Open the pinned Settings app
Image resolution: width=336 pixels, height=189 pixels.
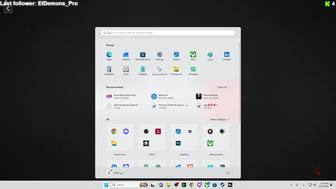[x=160, y=56]
